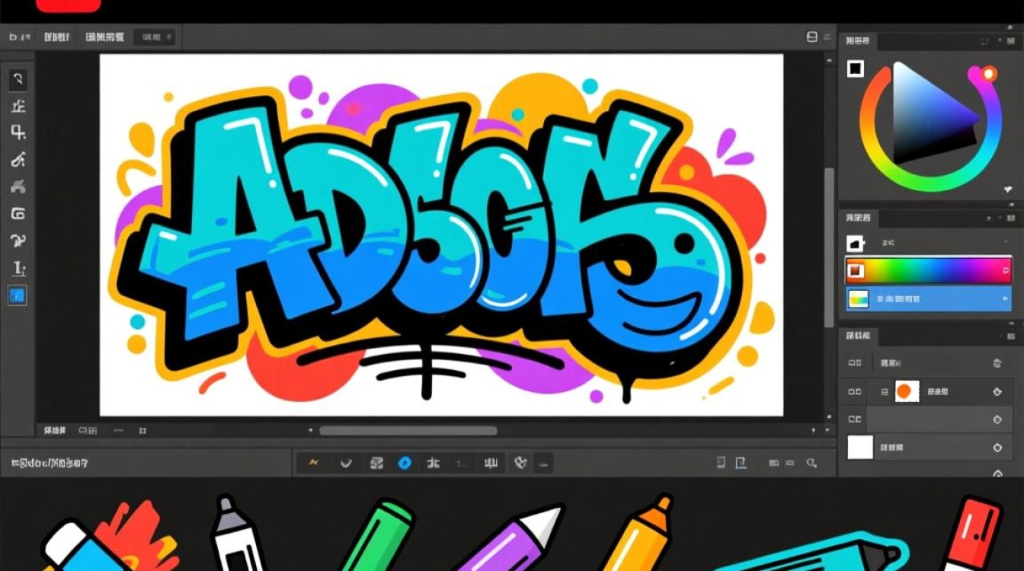Open the color wheel panel's menu icon
The image size is (1024, 571).
[x=1013, y=43]
